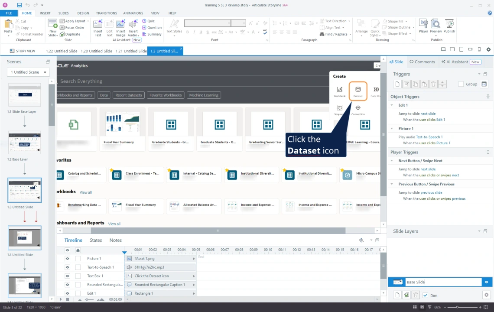The width and height of the screenshot is (494, 312).
Task: Publish the course
Action: click(449, 26)
